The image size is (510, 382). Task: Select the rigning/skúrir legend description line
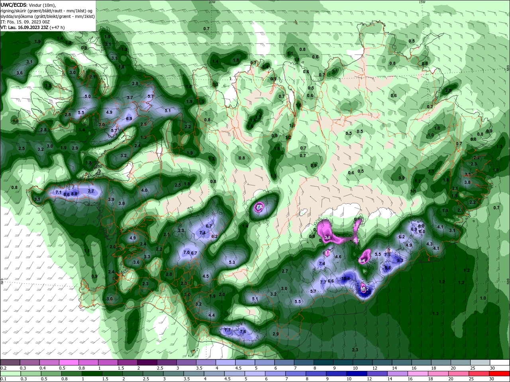[47, 10]
